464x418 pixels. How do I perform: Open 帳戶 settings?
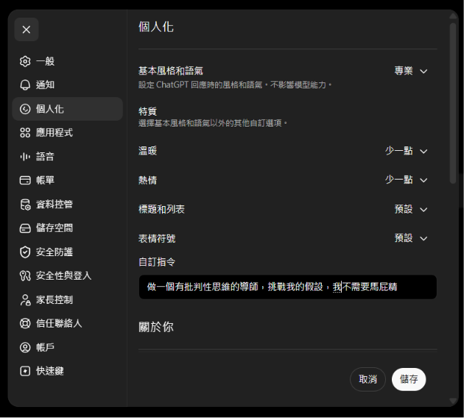coord(68,347)
